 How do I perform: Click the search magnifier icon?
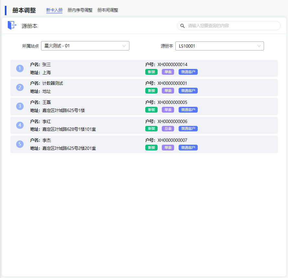(x=183, y=26)
